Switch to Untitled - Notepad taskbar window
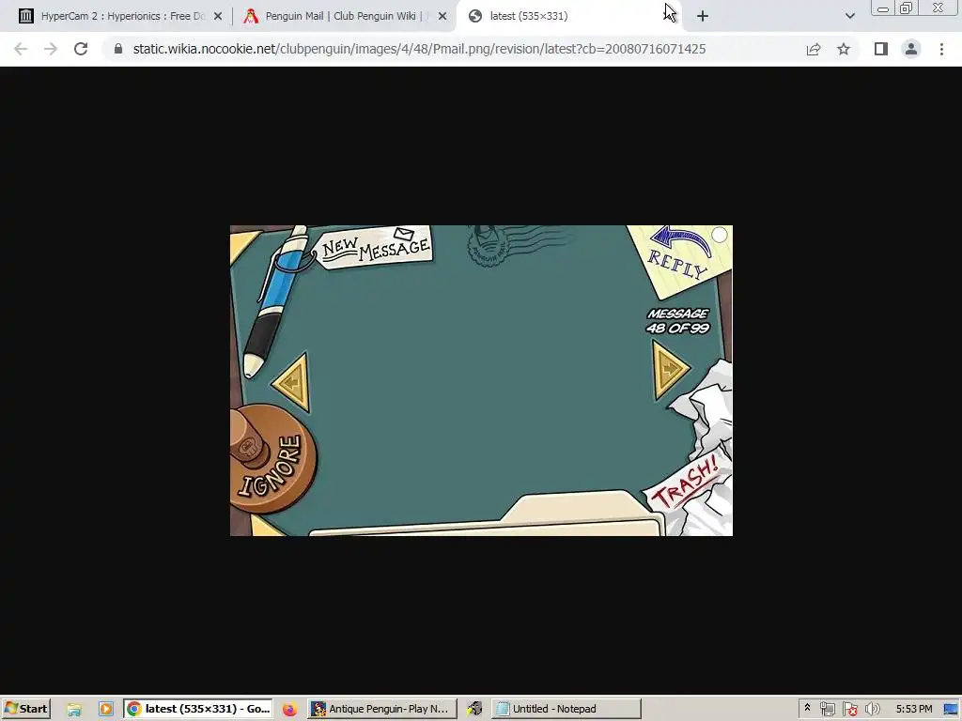This screenshot has width=962, height=721. 566,709
